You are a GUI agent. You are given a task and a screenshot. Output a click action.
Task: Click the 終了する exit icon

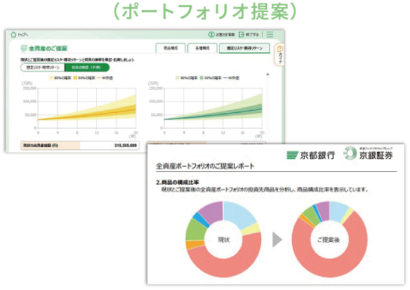[241, 35]
